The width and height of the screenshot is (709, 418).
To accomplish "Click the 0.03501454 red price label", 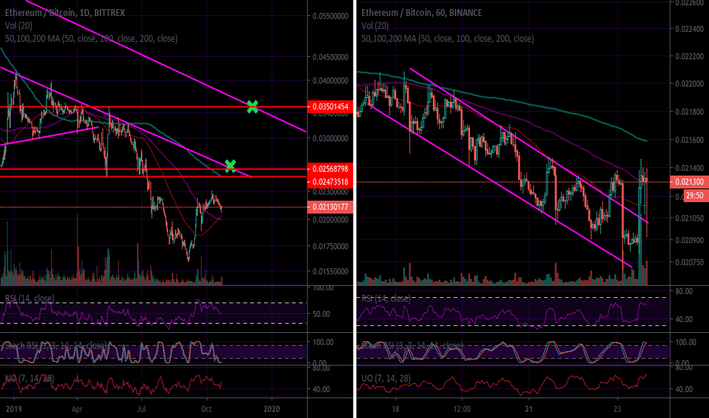I will (x=330, y=107).
